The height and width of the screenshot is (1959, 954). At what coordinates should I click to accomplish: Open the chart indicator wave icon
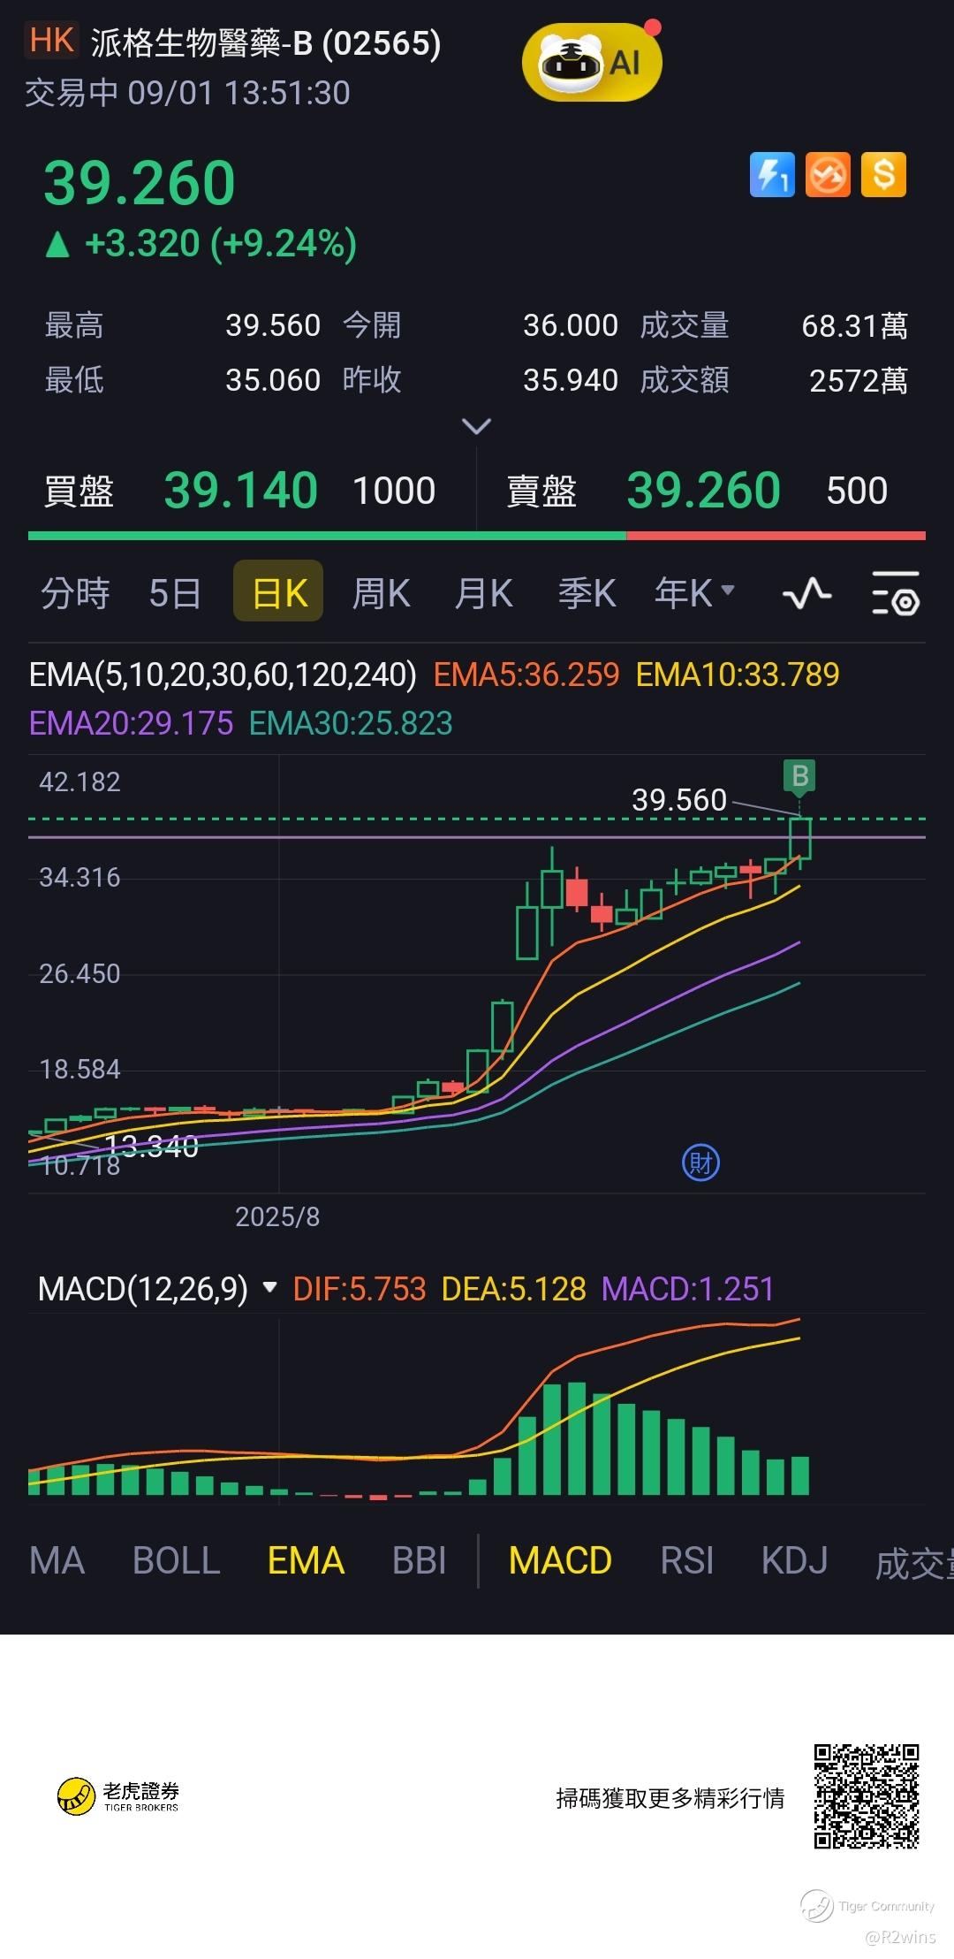click(807, 593)
